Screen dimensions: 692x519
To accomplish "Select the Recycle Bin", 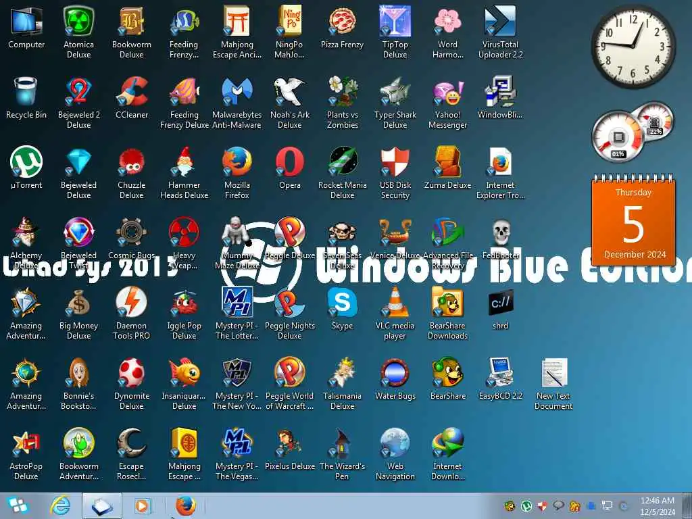I will (26, 91).
